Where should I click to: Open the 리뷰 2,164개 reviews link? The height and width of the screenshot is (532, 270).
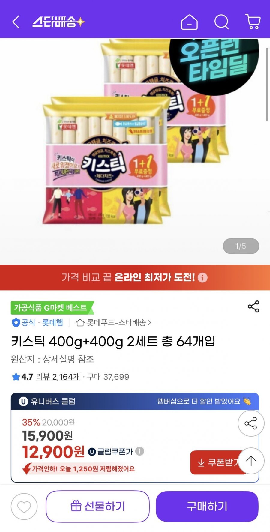(58, 377)
